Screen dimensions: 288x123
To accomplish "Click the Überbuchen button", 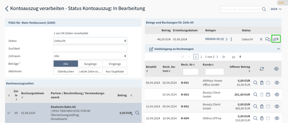I will pyautogui.click(x=66, y=72).
